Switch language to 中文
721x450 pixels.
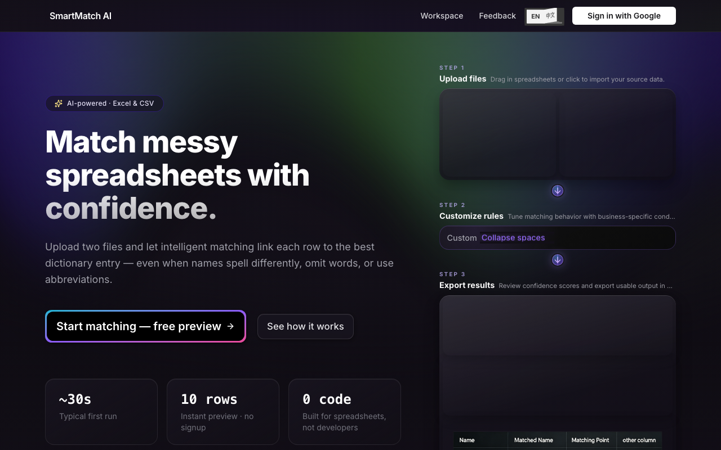pyautogui.click(x=551, y=16)
